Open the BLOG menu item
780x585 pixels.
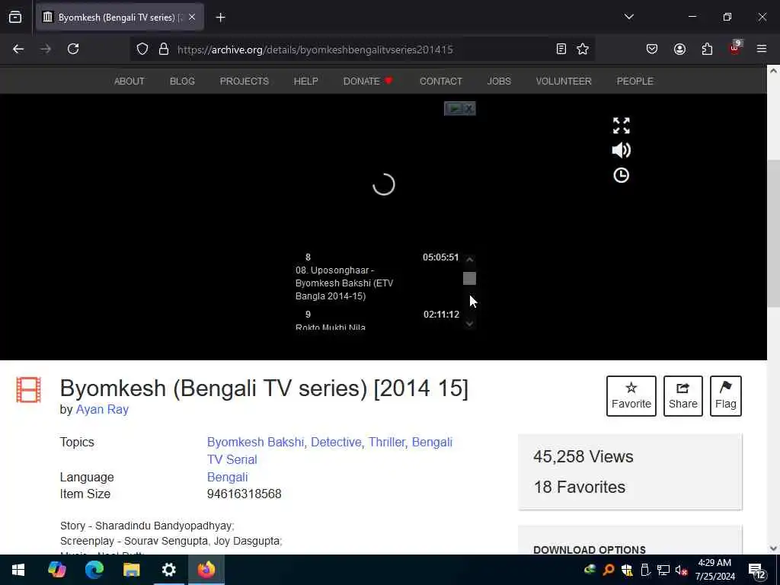coord(182,81)
